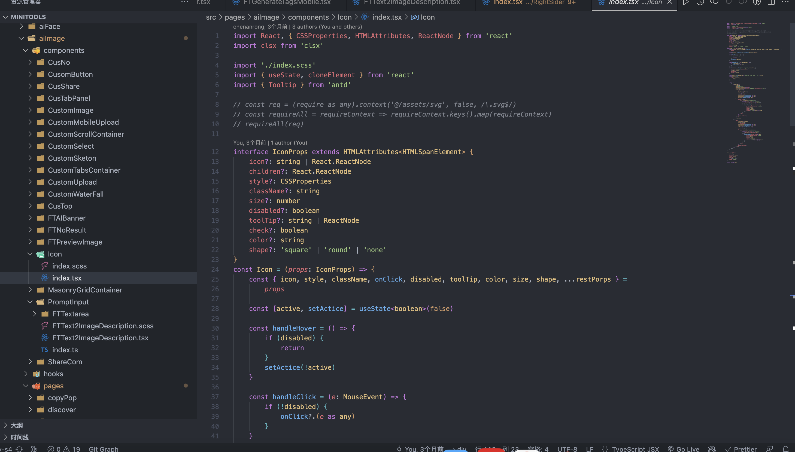This screenshot has height=452, width=795.
Task: Click 'Tooltip' import on line 6
Action: [x=282, y=85]
